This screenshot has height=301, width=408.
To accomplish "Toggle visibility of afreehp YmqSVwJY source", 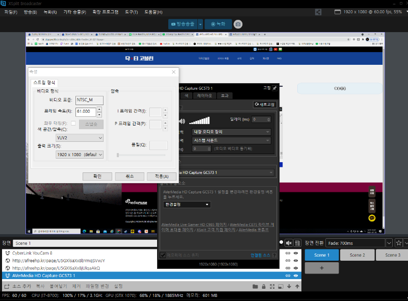I will pos(296,260).
